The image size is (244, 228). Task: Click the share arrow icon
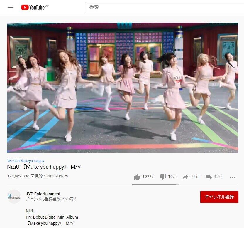[x=185, y=177]
